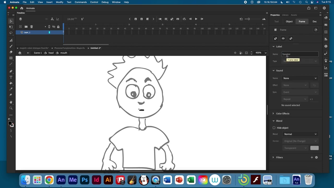Toggle Clip content outside stage icon
The width and height of the screenshot is (334, 188).
pyautogui.click(x=246, y=53)
